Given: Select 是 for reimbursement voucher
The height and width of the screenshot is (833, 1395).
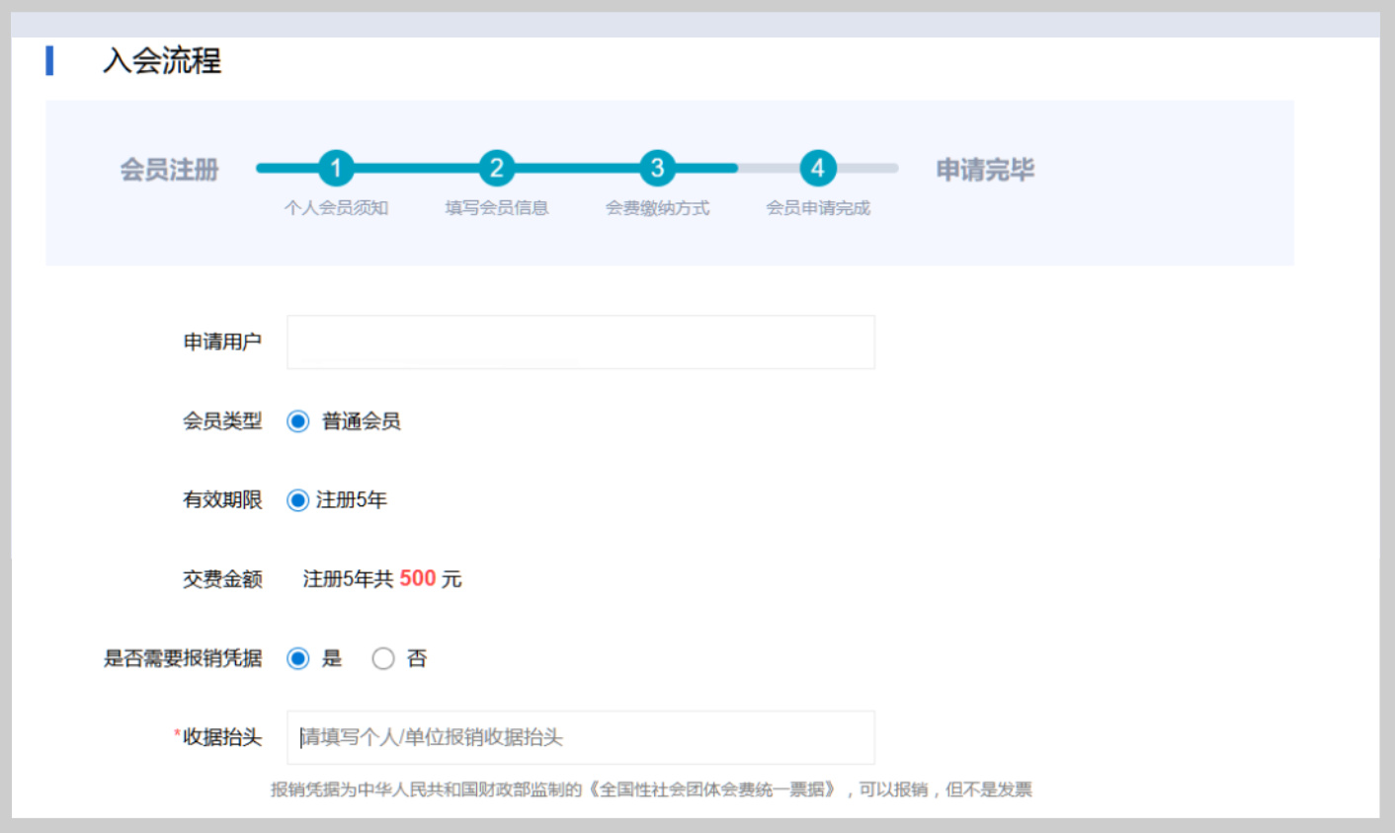Looking at the screenshot, I should (297, 658).
